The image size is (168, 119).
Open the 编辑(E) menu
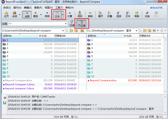[x=28, y=8]
